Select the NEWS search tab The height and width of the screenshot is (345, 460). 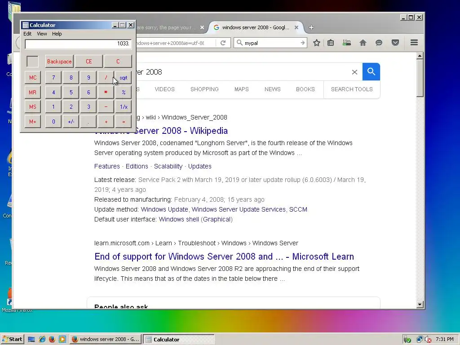[273, 89]
